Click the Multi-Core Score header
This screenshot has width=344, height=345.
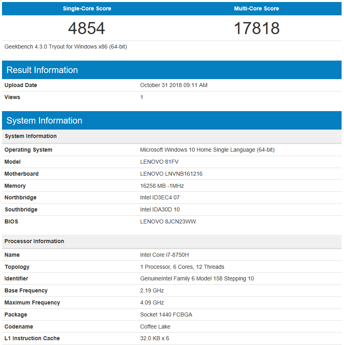coord(256,8)
